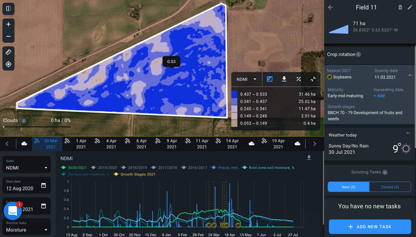This screenshot has width=416, height=237.
Task: Click the 0.053 – 0.149 color swatch
Action: click(x=234, y=123)
